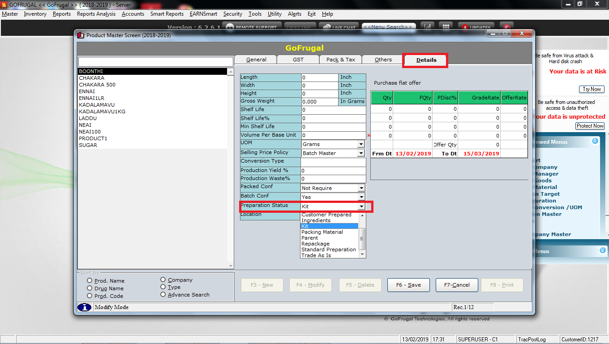609x344 pixels.
Task: Open the Batch Conf dropdown
Action: click(x=361, y=197)
